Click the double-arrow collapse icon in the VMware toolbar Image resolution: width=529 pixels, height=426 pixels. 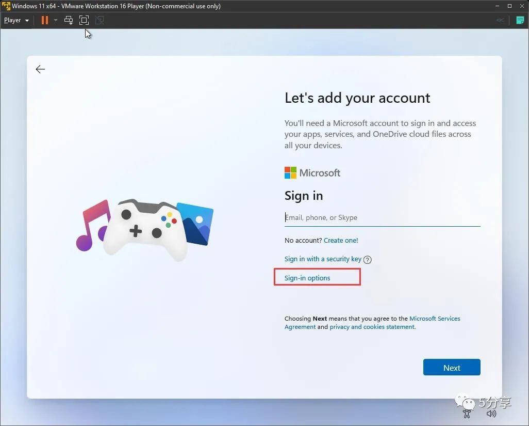pyautogui.click(x=500, y=20)
